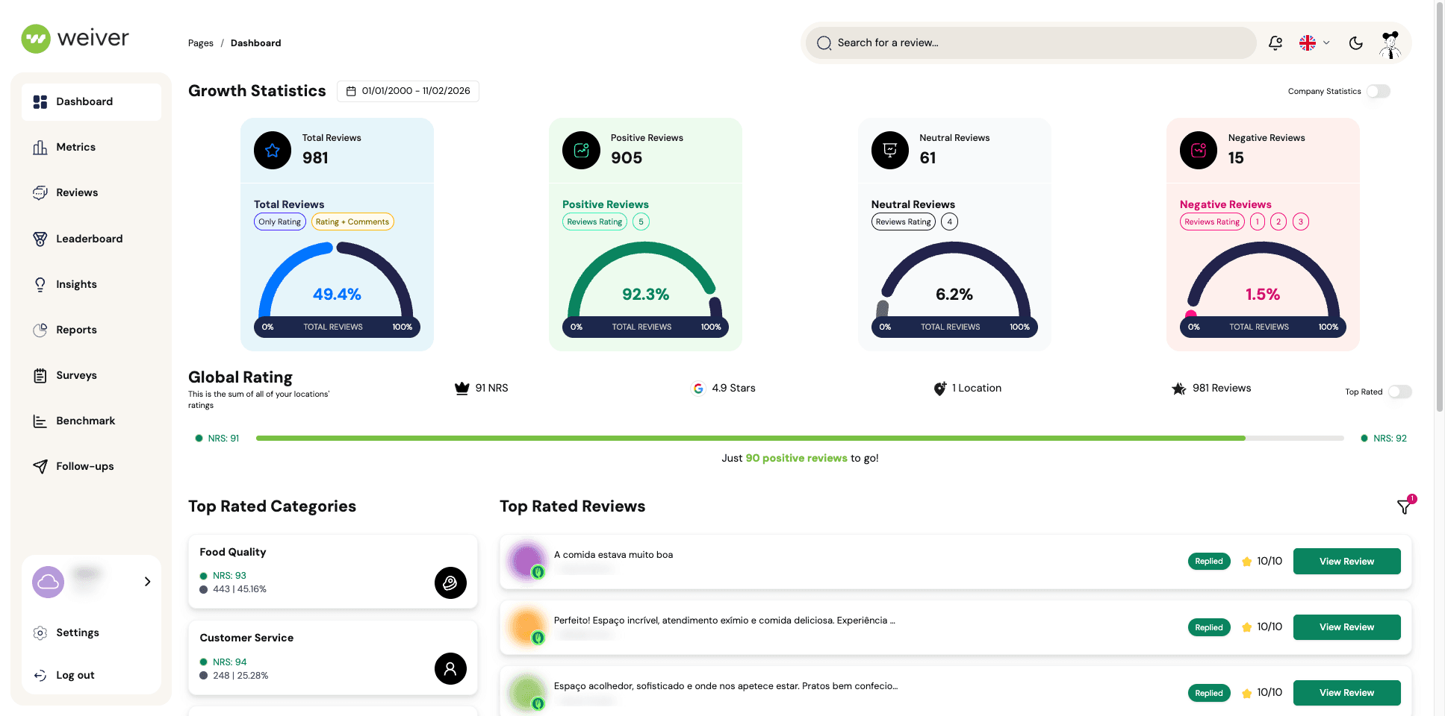Click Log out in the sidebar
1445x716 pixels.
(75, 675)
